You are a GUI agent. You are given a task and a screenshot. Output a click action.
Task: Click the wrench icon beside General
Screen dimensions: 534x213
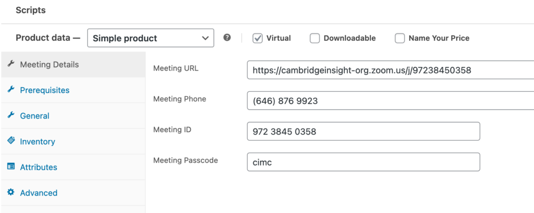click(10, 115)
